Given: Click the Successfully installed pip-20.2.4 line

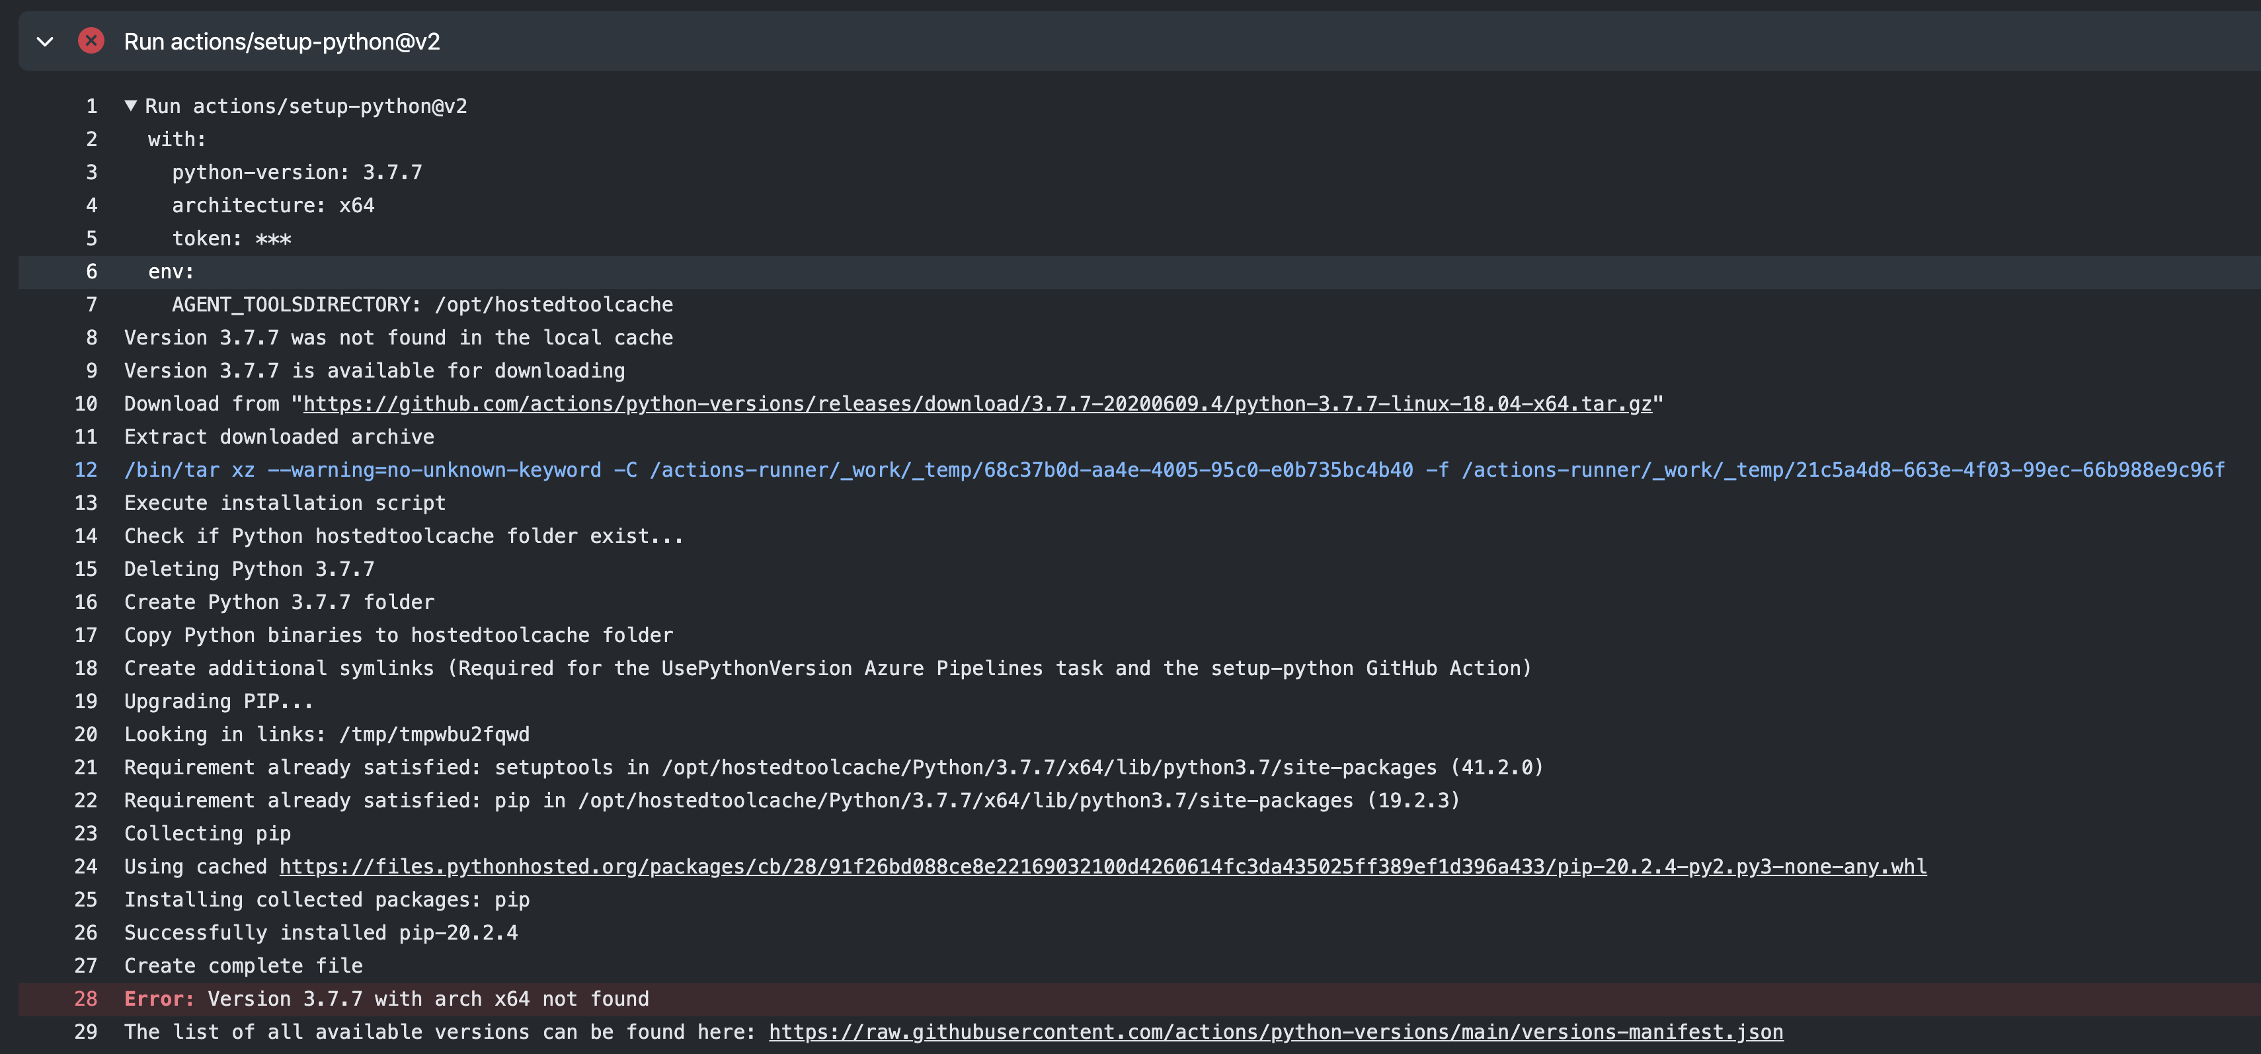Looking at the screenshot, I should point(321,933).
